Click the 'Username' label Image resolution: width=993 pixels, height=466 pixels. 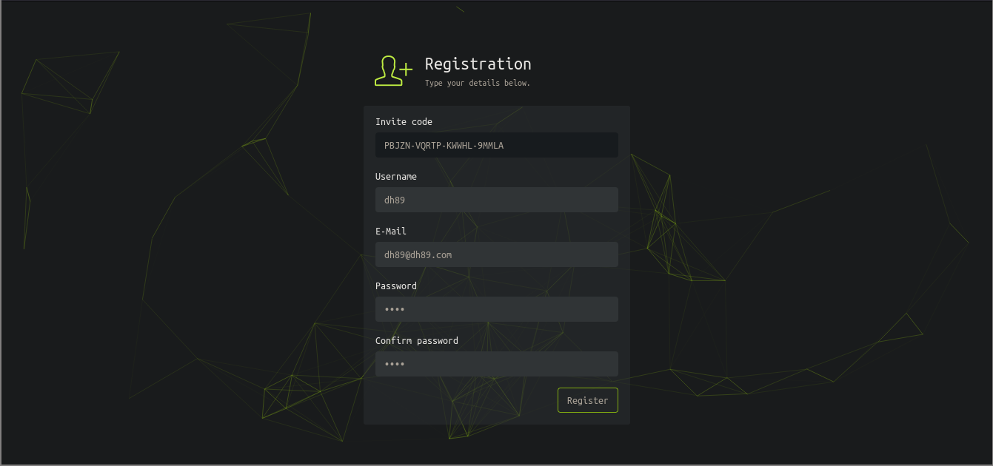click(396, 176)
